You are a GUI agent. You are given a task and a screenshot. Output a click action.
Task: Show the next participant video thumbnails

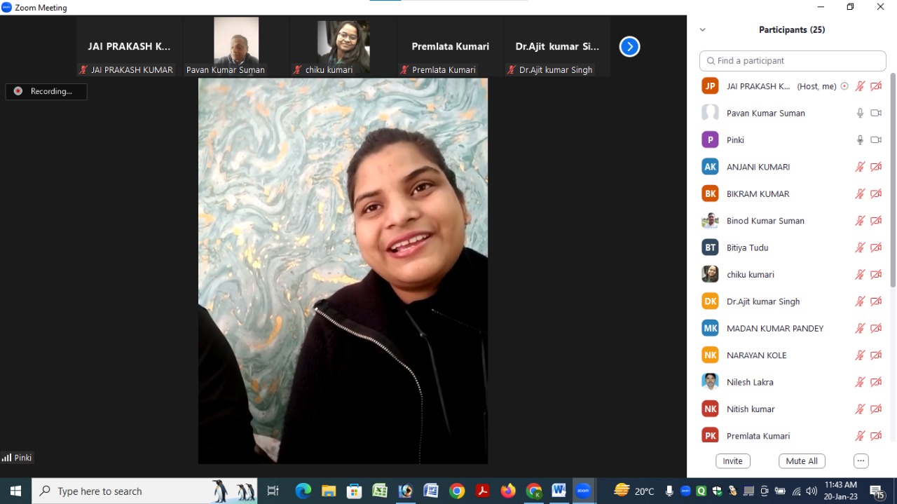(x=629, y=47)
